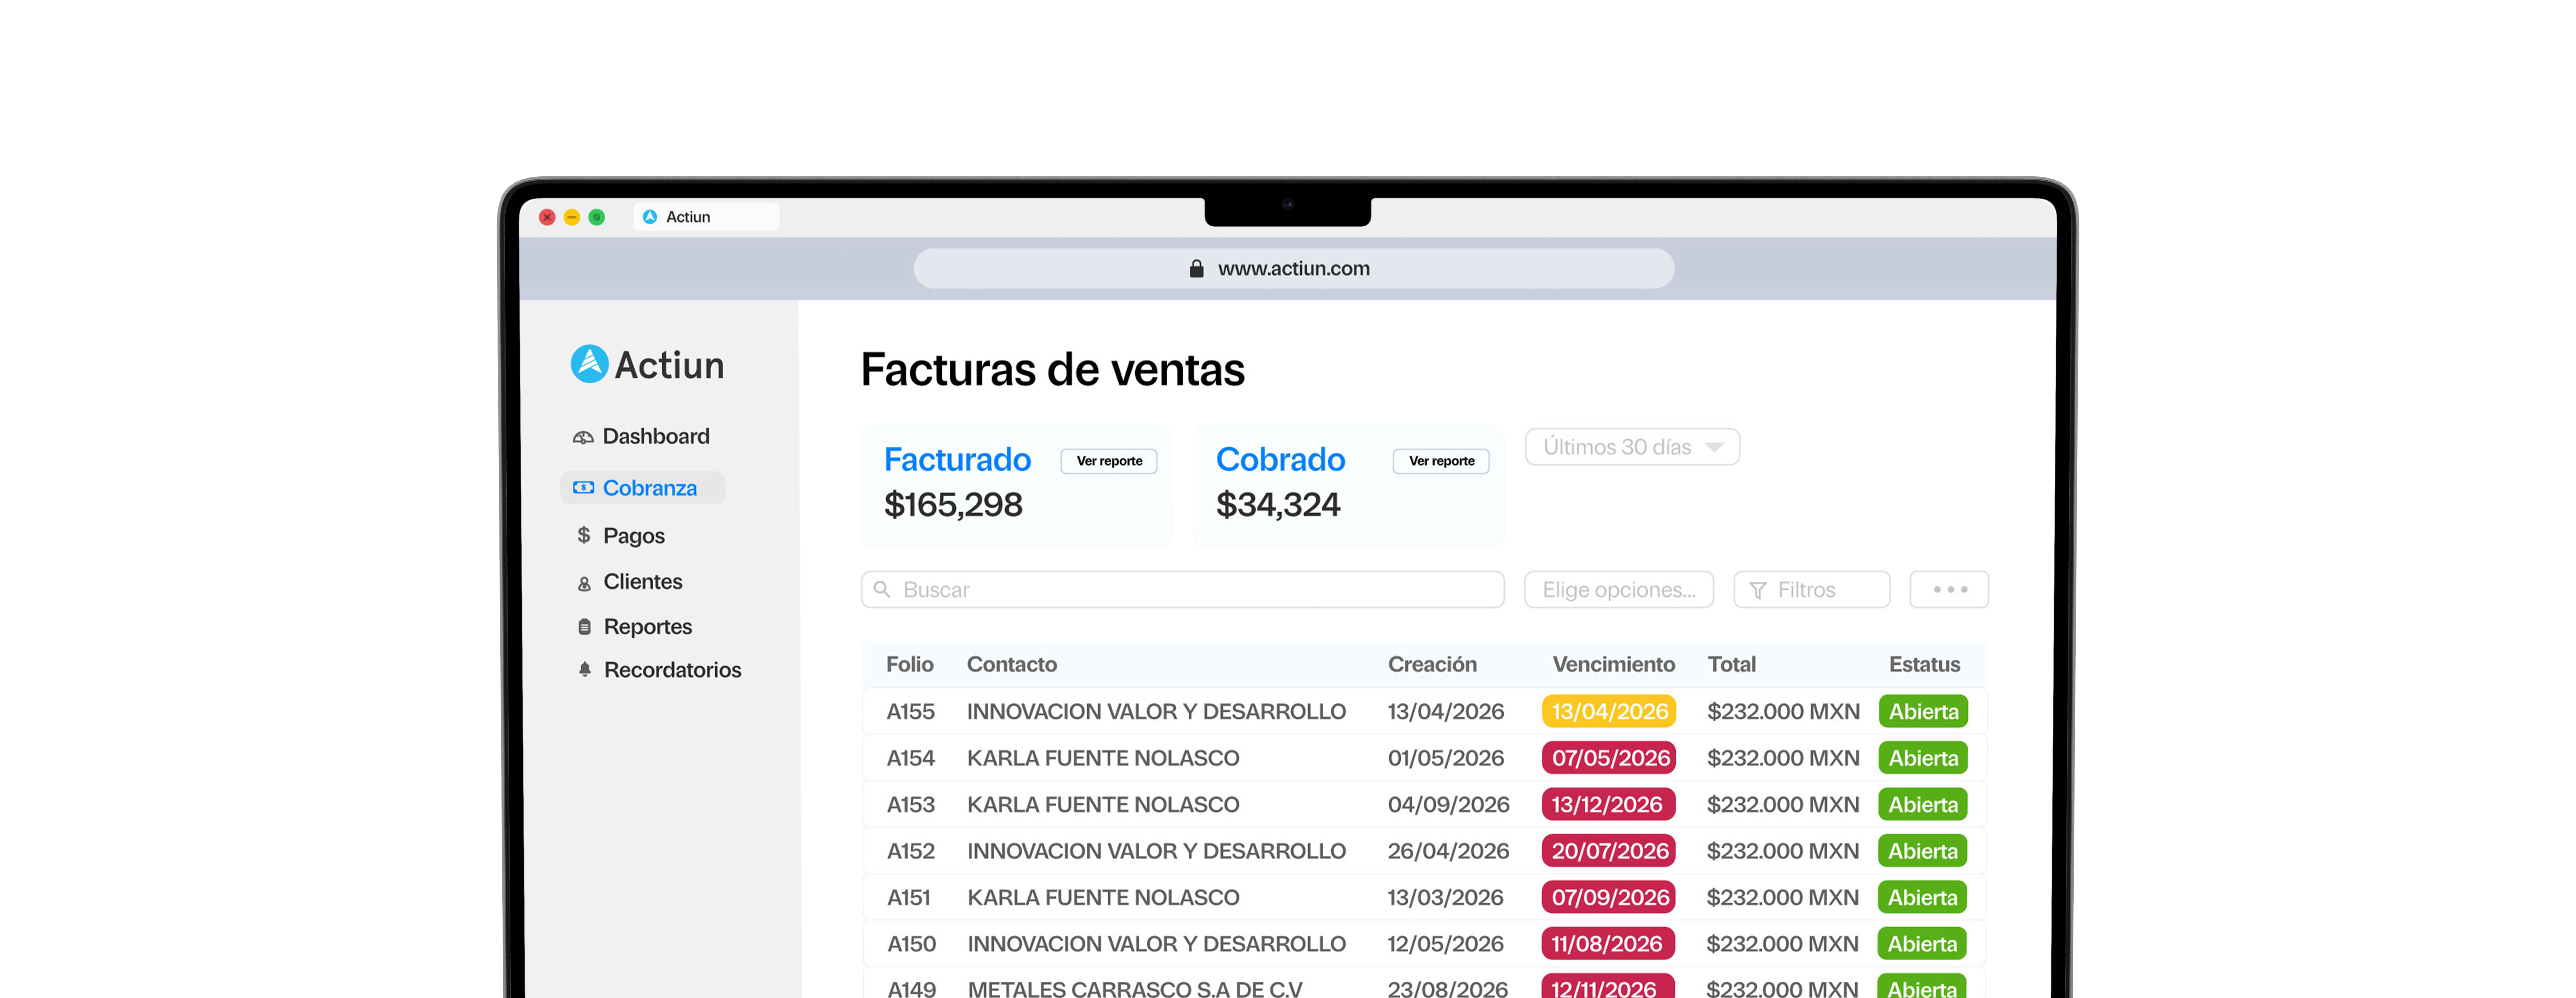Click KARLA FUENTE NOLASCO on row A154
This screenshot has width=2576, height=998.
coord(1103,759)
